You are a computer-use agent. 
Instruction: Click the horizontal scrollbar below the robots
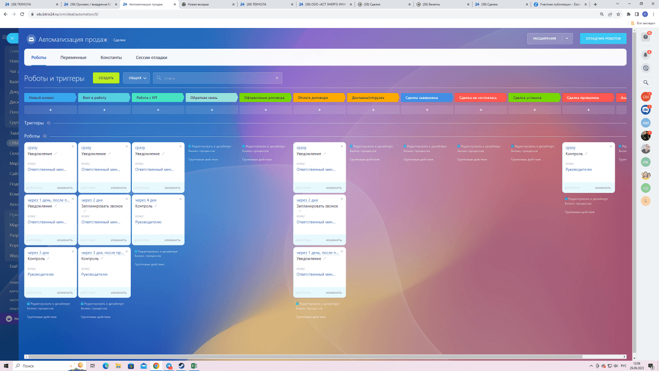(x=305, y=356)
